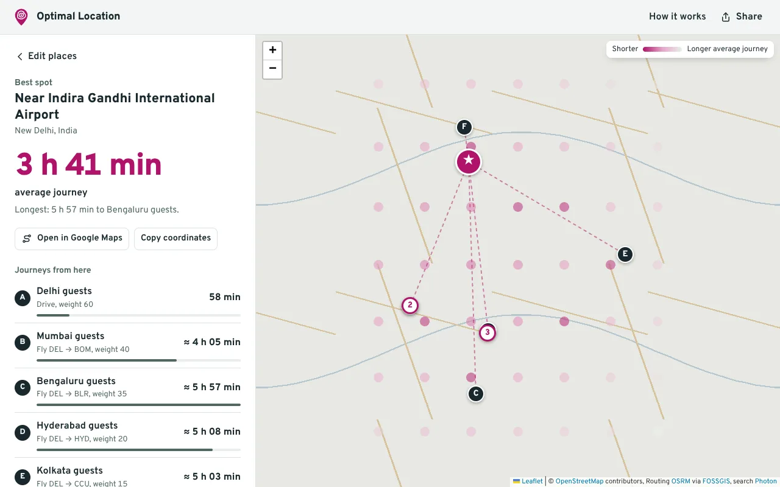The image size is (780, 487).
Task: Click the Delhi guests 58 min value
Action: pyautogui.click(x=225, y=298)
